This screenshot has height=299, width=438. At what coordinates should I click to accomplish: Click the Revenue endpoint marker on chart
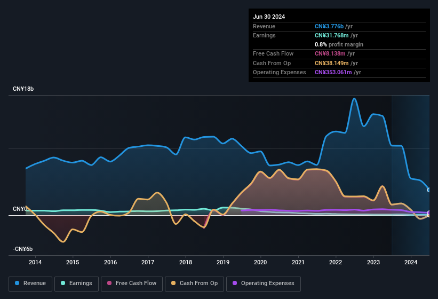429,190
